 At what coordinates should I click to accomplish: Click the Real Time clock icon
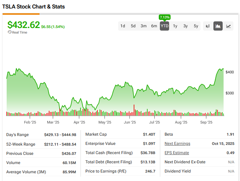[x=10, y=32]
